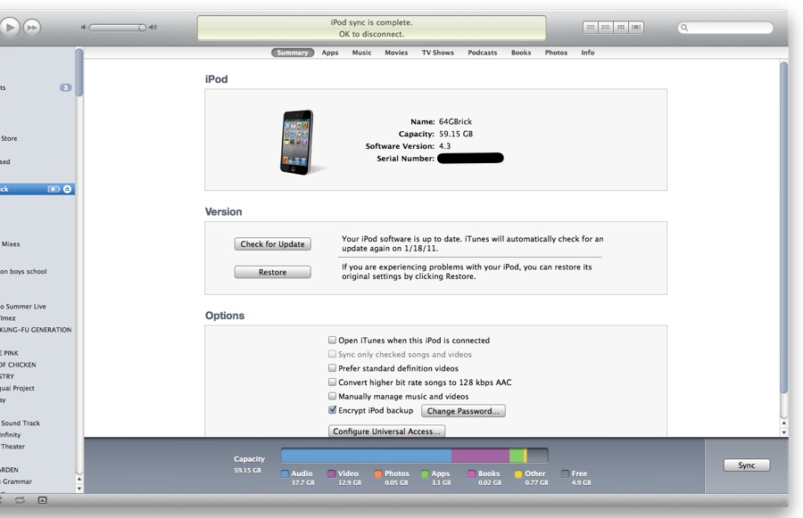Click the purple Video segment of capacity bar
Screen dimensions: 803x518
click(480, 455)
